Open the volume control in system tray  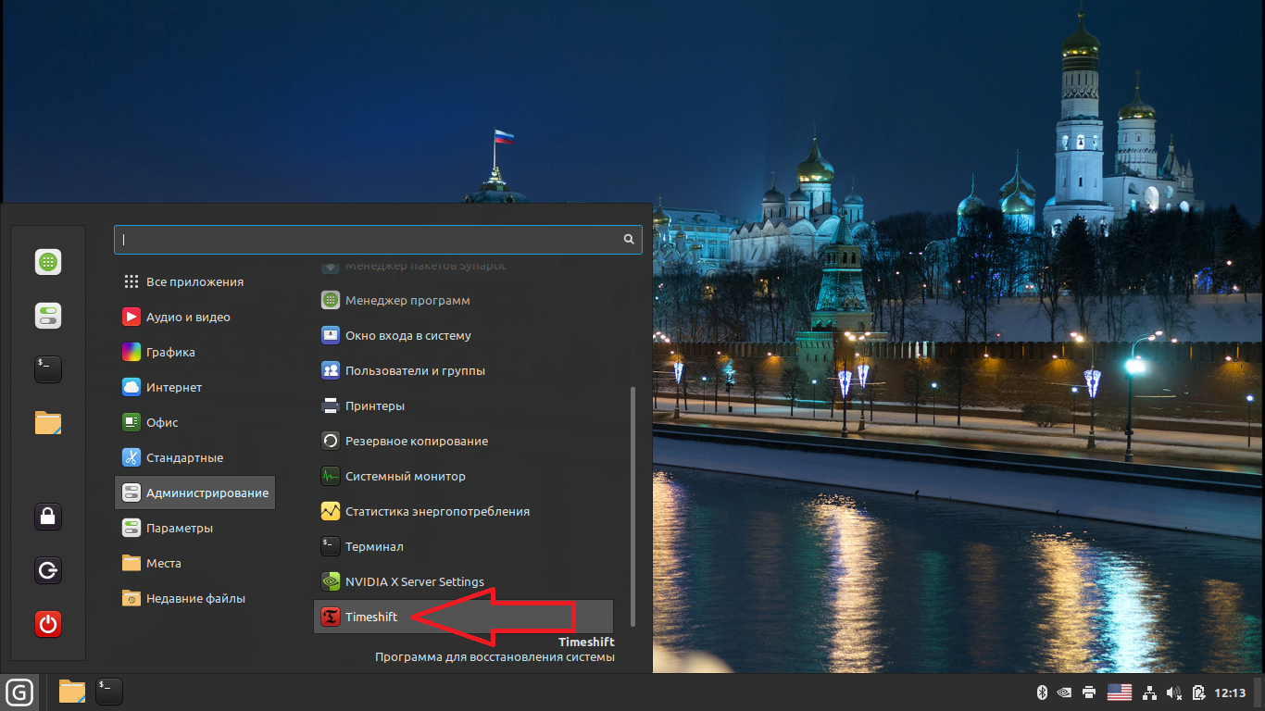pyautogui.click(x=1174, y=692)
